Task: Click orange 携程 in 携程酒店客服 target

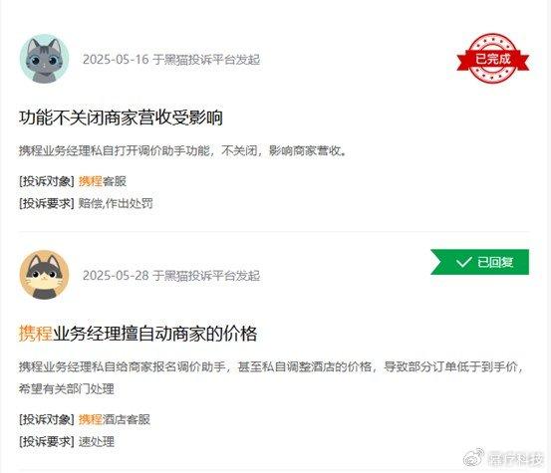Action: (x=91, y=419)
